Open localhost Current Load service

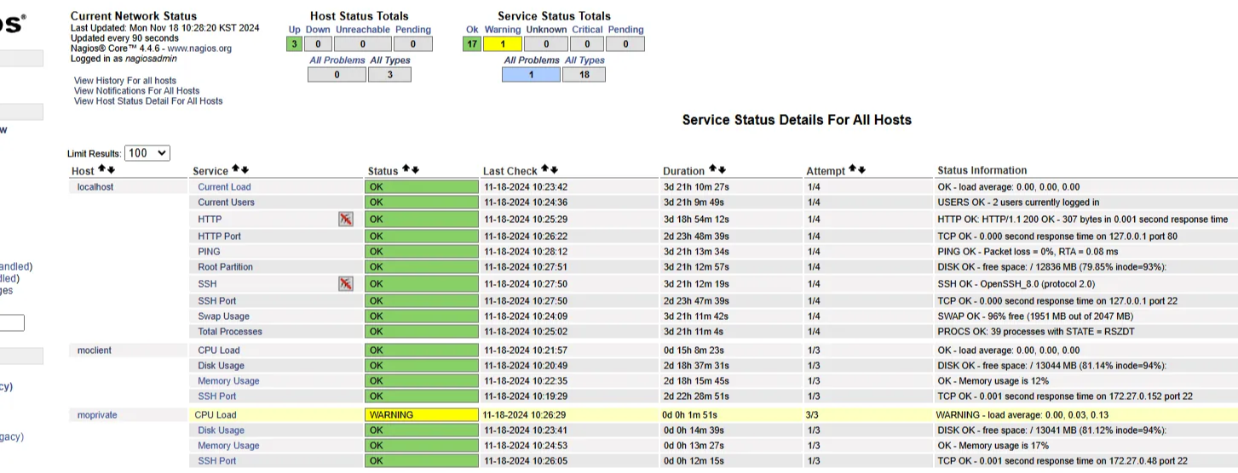[x=225, y=187]
